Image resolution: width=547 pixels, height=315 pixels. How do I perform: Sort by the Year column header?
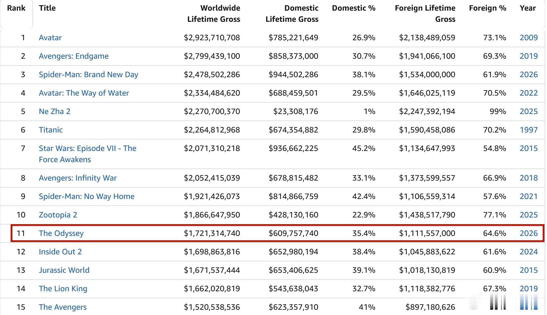coord(528,8)
